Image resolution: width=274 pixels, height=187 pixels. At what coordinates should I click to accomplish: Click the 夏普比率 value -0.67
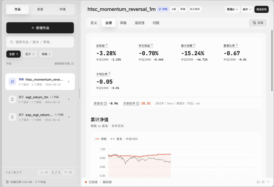coord(232,53)
